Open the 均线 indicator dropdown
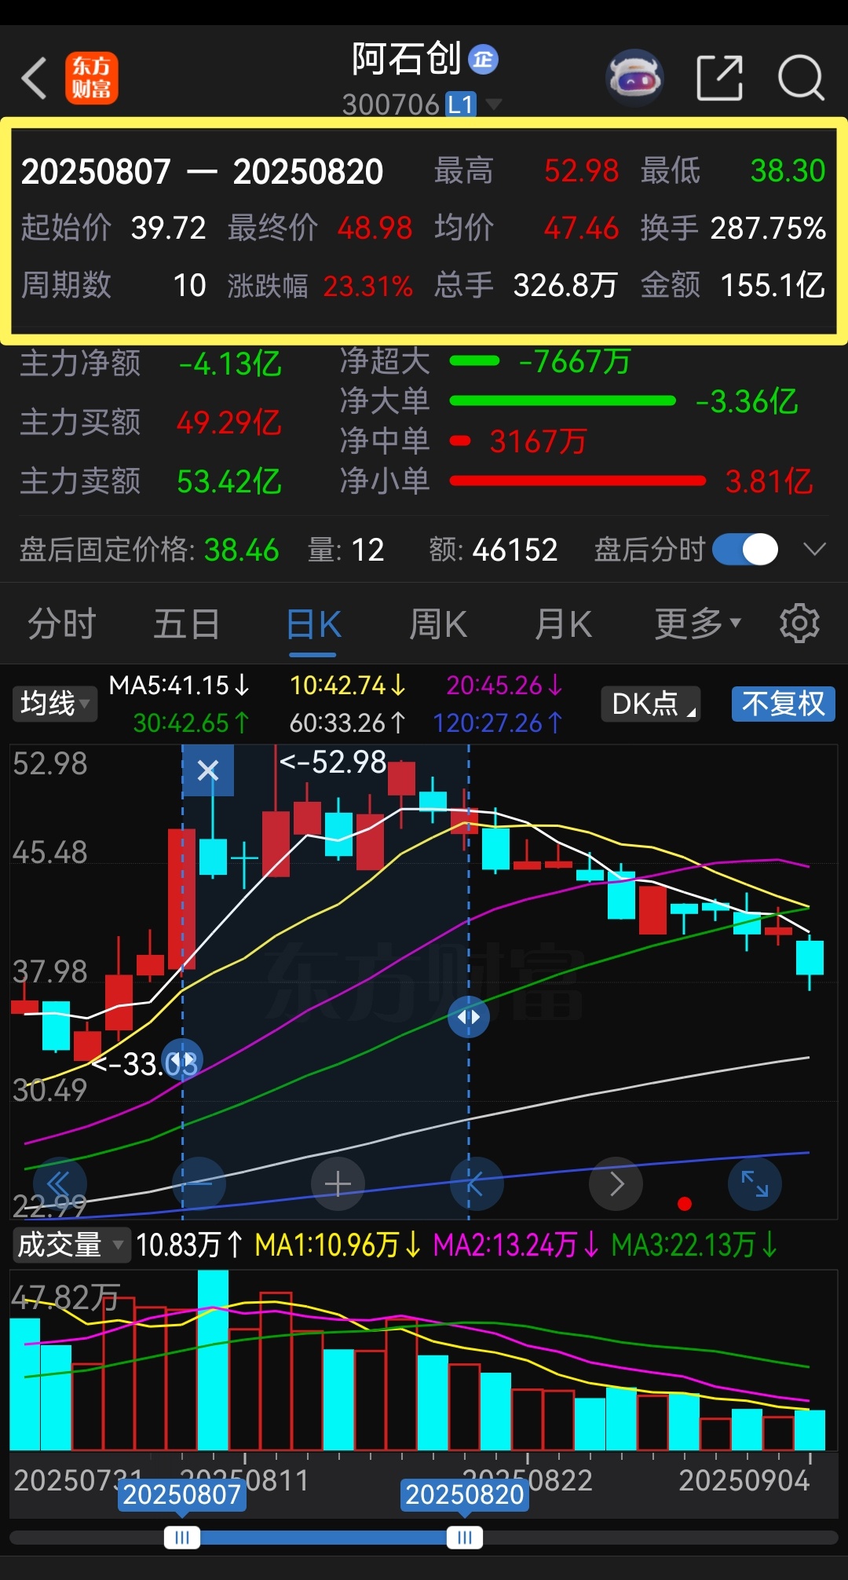This screenshot has height=1580, width=848. tap(54, 704)
